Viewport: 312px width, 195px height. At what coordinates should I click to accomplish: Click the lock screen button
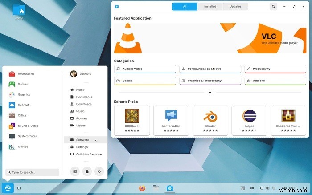(x=87, y=171)
